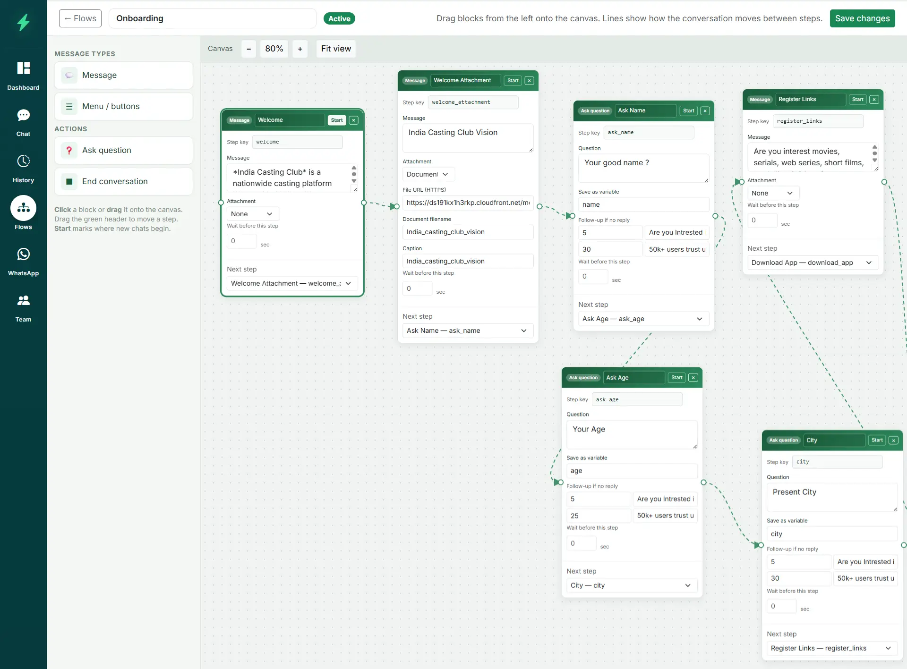The width and height of the screenshot is (907, 669).
Task: Toggle Start on the Register Links step
Action: click(x=858, y=100)
